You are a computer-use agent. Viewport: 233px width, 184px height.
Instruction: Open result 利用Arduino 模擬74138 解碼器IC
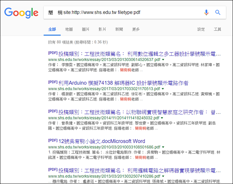tap(123, 83)
